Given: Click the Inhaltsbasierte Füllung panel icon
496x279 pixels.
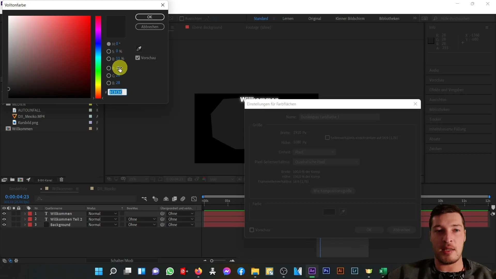Looking at the screenshot, I should tap(448, 129).
